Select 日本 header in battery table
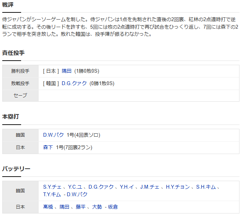241x215 pixels. 20,207
